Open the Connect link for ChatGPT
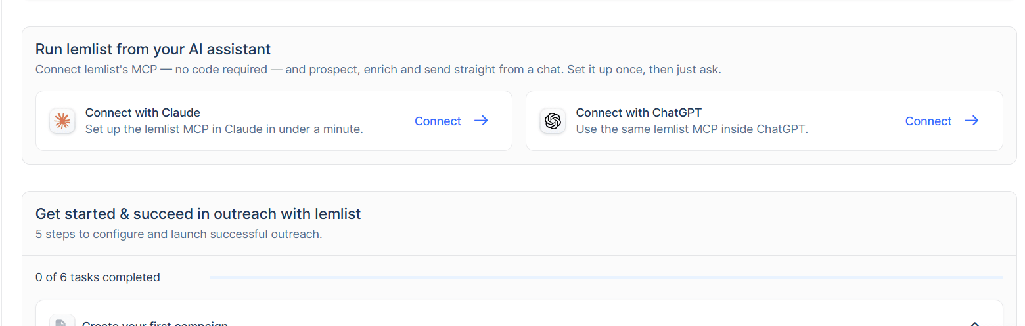This screenshot has height=326, width=1025. (x=928, y=121)
